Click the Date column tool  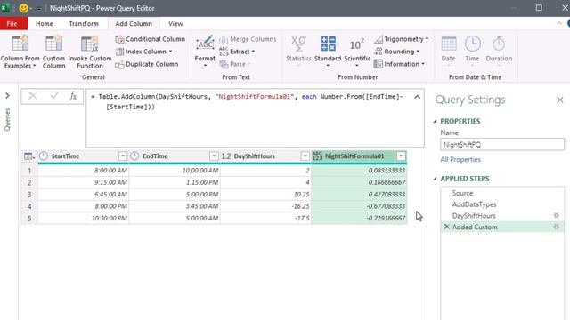[449, 51]
